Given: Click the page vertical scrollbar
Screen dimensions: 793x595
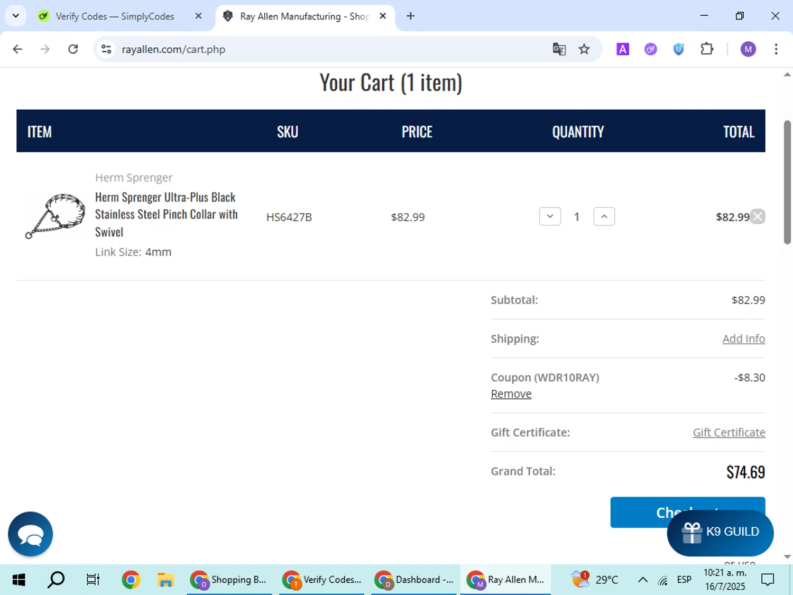Looking at the screenshot, I should 787,182.
